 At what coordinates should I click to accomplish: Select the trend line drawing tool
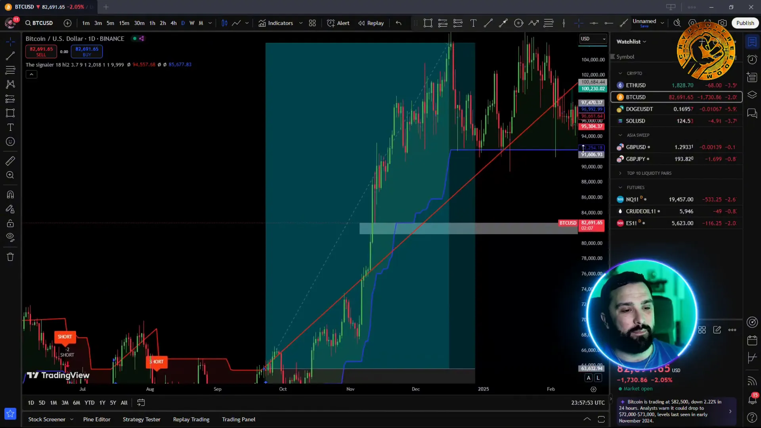(x=10, y=56)
